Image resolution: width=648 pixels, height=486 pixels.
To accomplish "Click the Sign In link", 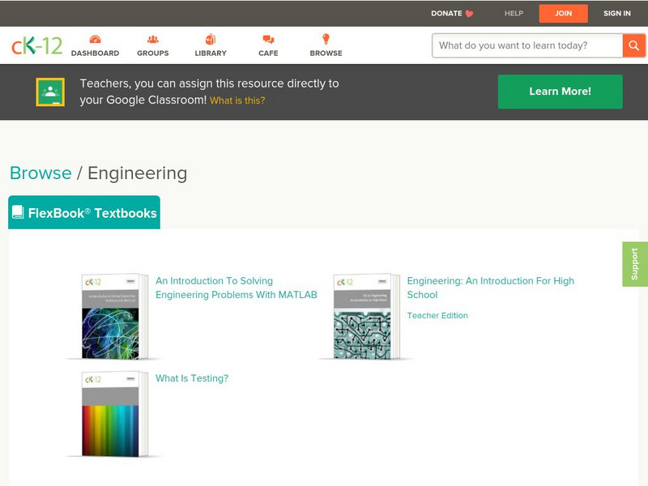I will 616,13.
